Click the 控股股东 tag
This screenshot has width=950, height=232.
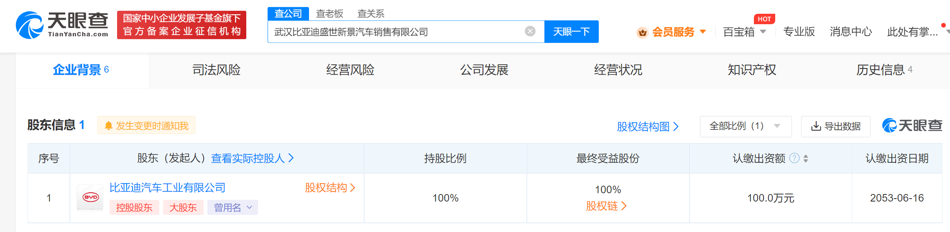tap(134, 207)
